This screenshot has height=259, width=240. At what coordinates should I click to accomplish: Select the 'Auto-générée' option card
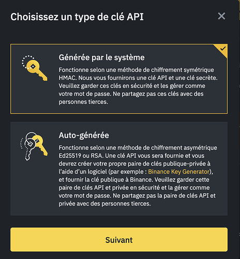[119, 169]
